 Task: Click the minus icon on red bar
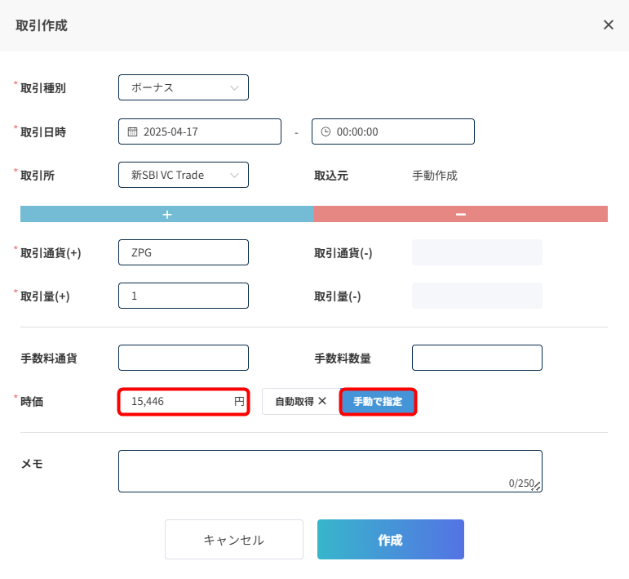[x=461, y=215]
